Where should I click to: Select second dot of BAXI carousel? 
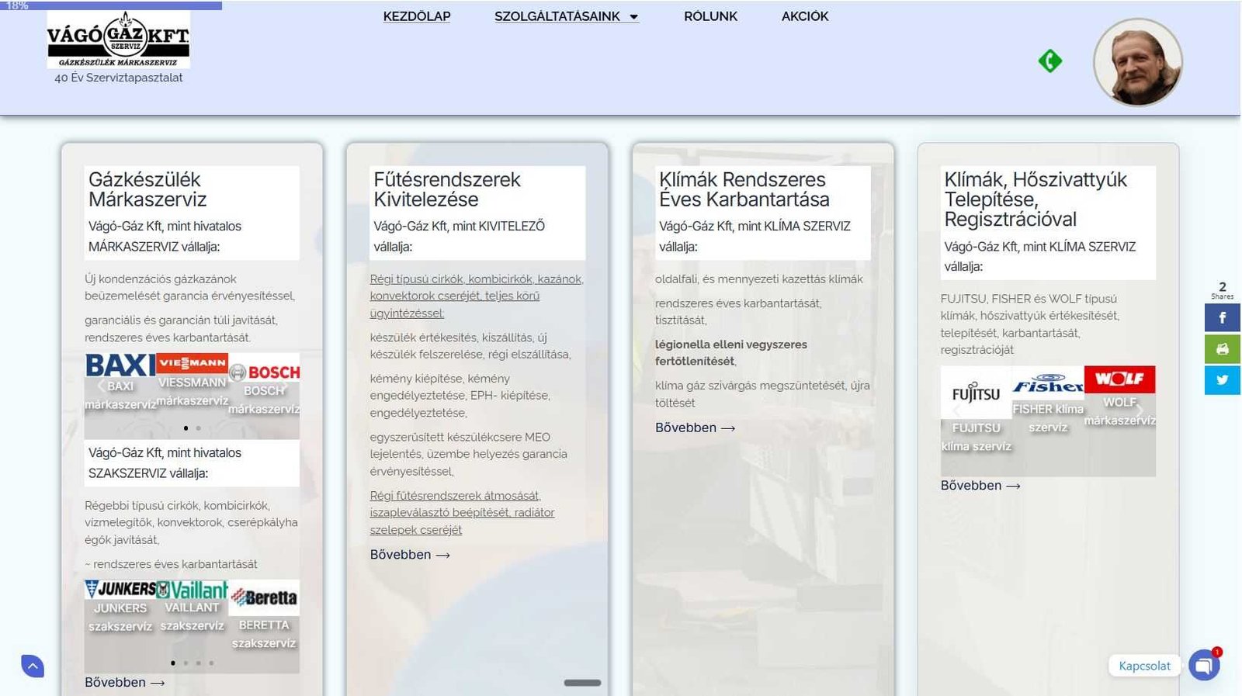199,428
